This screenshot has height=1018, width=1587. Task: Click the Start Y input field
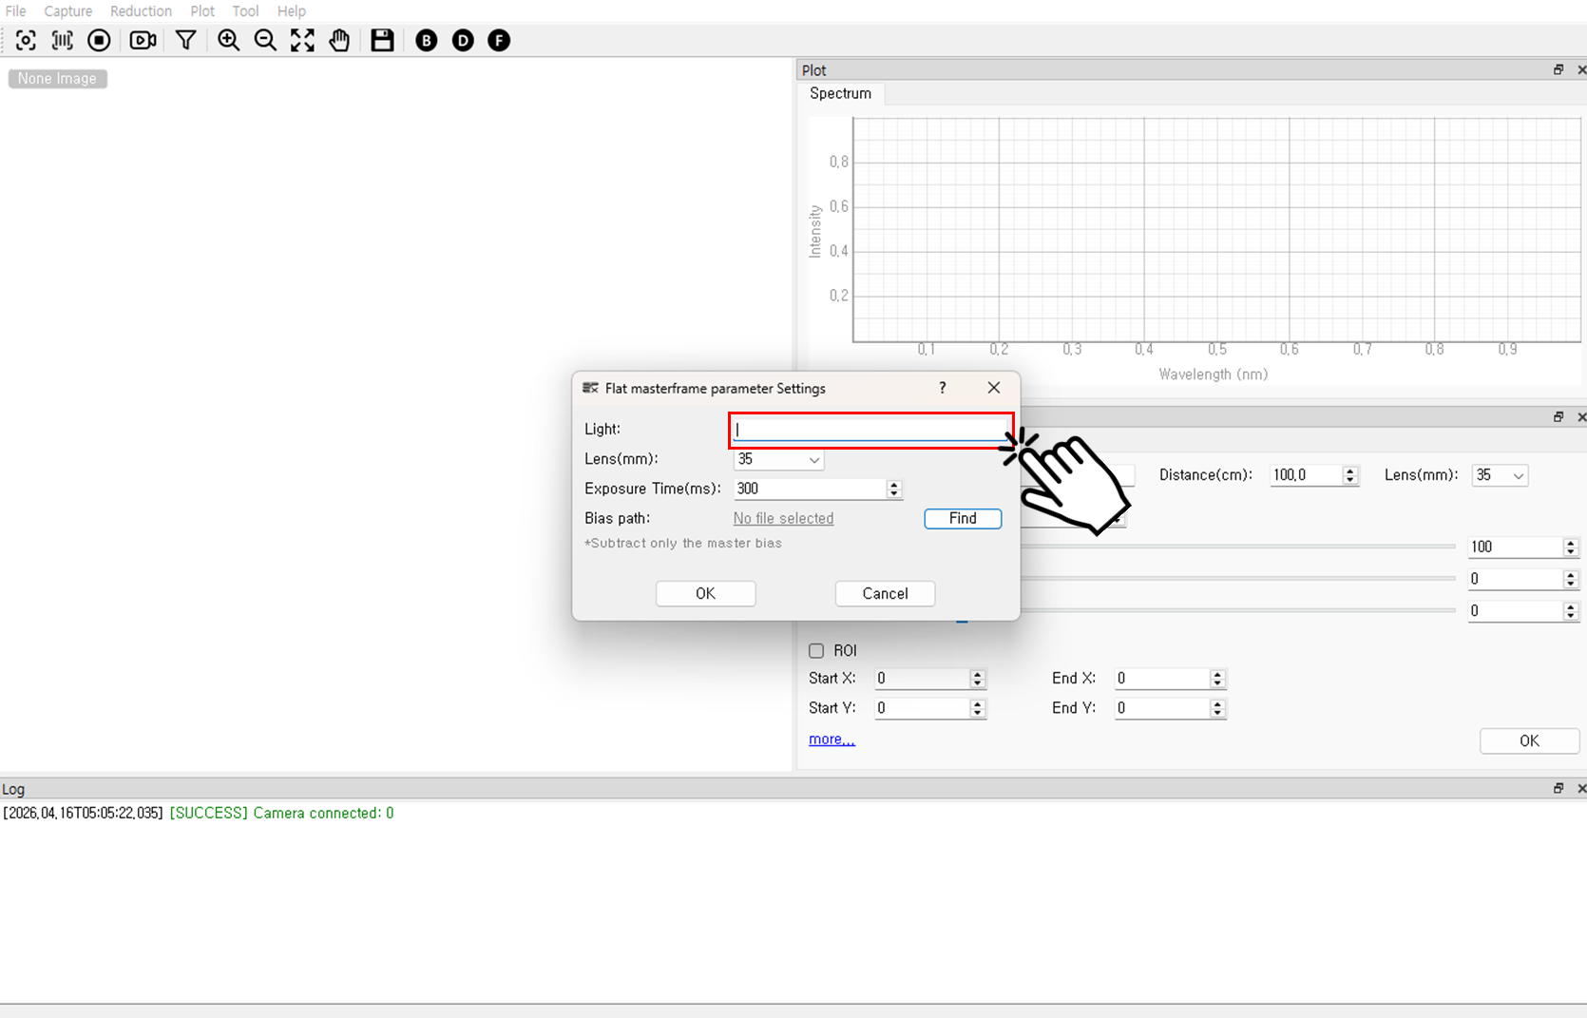[x=922, y=708]
